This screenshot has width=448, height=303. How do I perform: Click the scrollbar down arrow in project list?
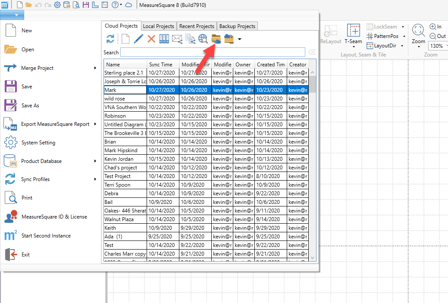(x=312, y=258)
